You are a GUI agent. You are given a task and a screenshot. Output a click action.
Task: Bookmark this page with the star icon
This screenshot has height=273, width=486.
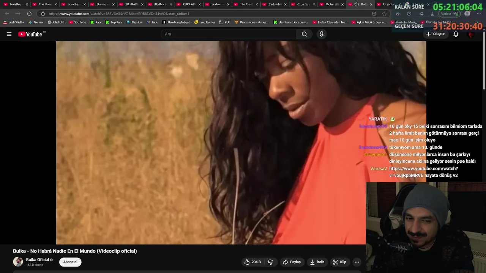[384, 14]
